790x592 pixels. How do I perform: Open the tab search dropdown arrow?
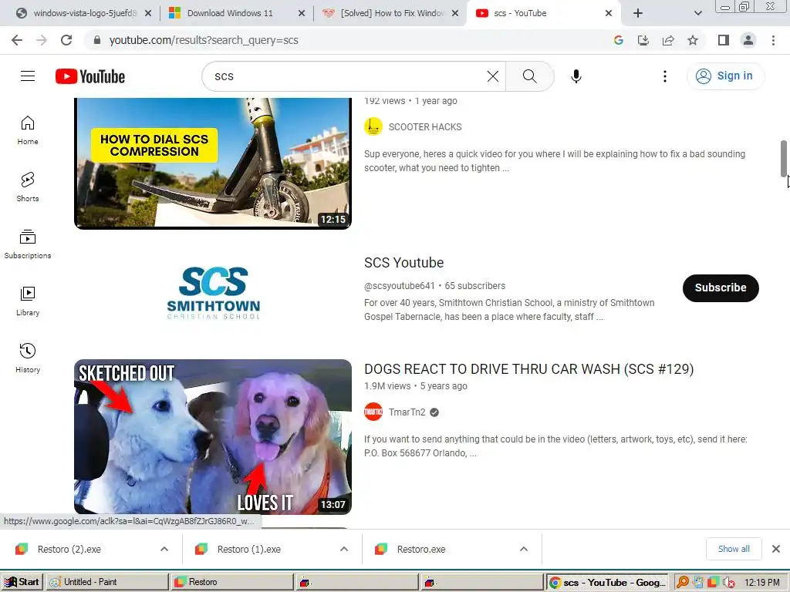pos(697,13)
